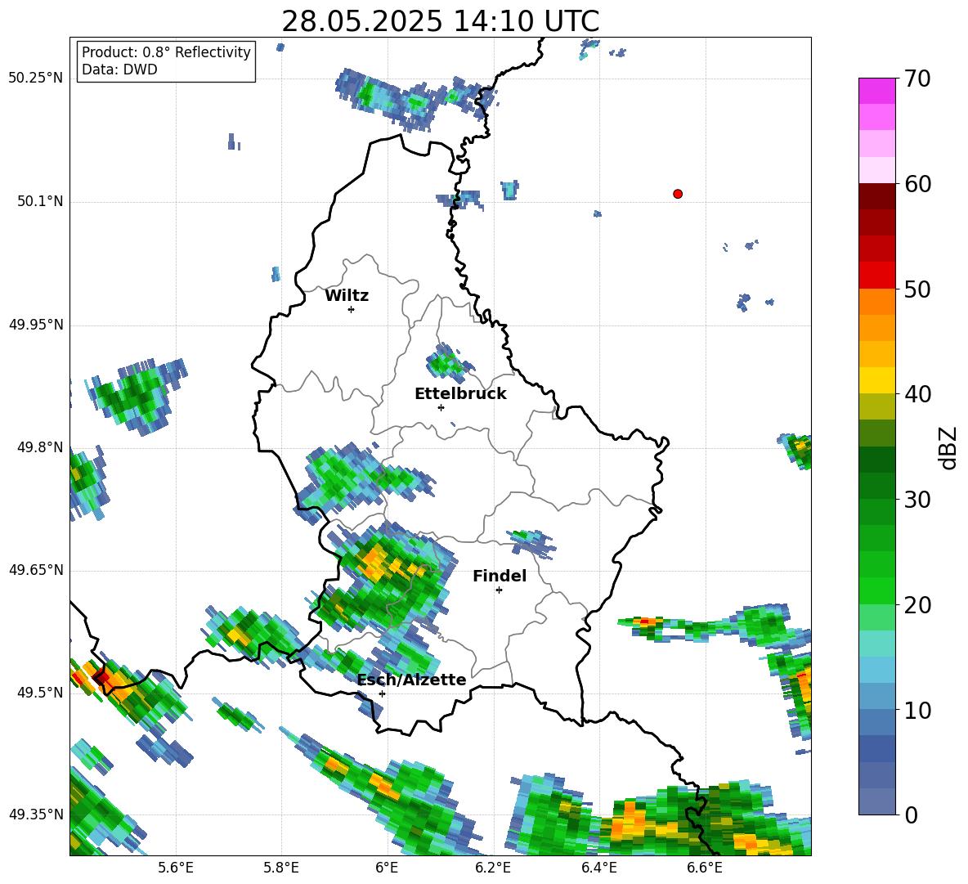The image size is (968, 884).
Task: Click the 10 colorbar tick label
Action: 917,710
